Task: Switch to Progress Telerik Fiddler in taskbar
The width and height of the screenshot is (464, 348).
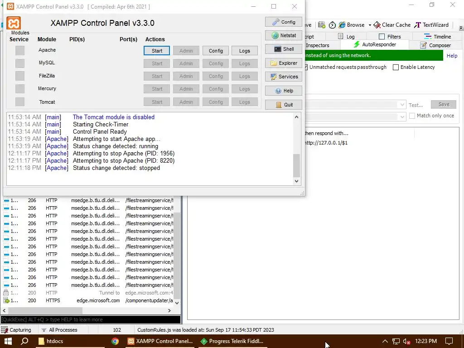Action: 232,341
